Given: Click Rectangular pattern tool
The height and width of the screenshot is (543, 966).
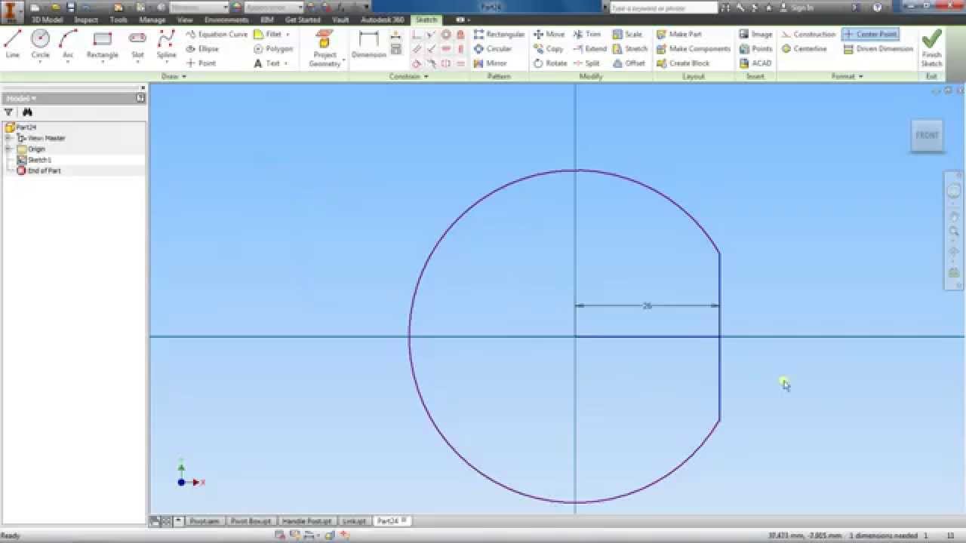Looking at the screenshot, I should click(499, 34).
